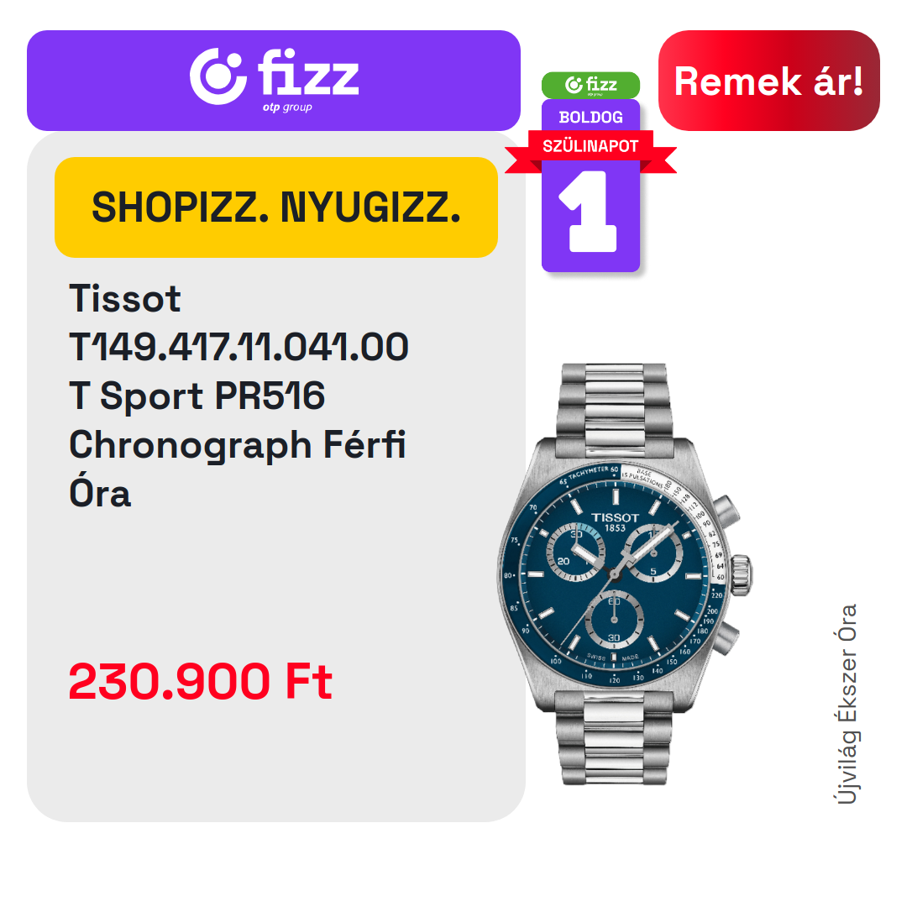
Task: Click the white fizz circle logo icon
Action: coord(218,76)
